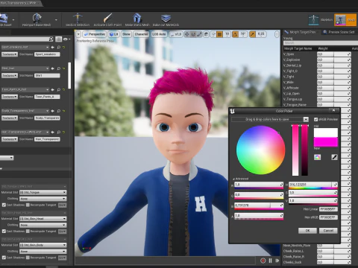The image size is (358, 268).
Task: Select the translate gizmo in viewport toolbar
Action: pyautogui.click(x=187, y=34)
